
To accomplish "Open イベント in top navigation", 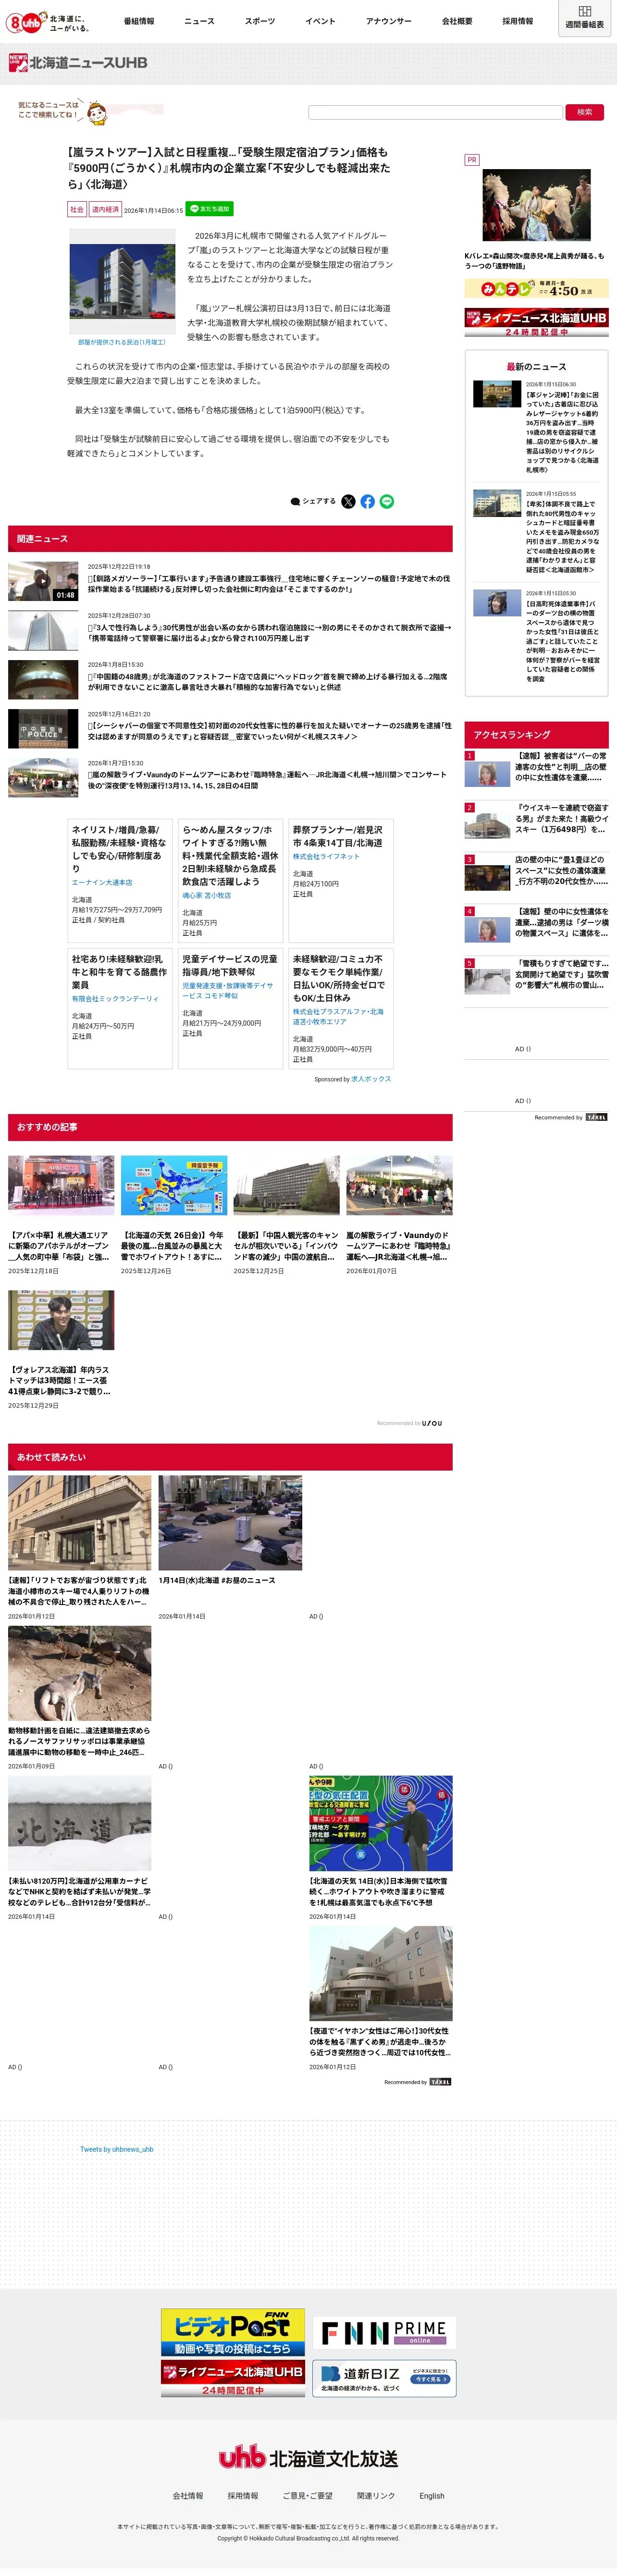I will click(x=320, y=21).
